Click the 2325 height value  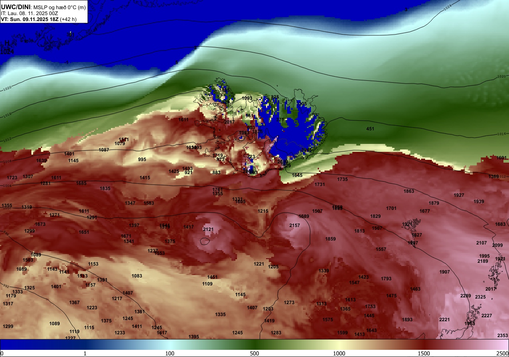click(480, 297)
